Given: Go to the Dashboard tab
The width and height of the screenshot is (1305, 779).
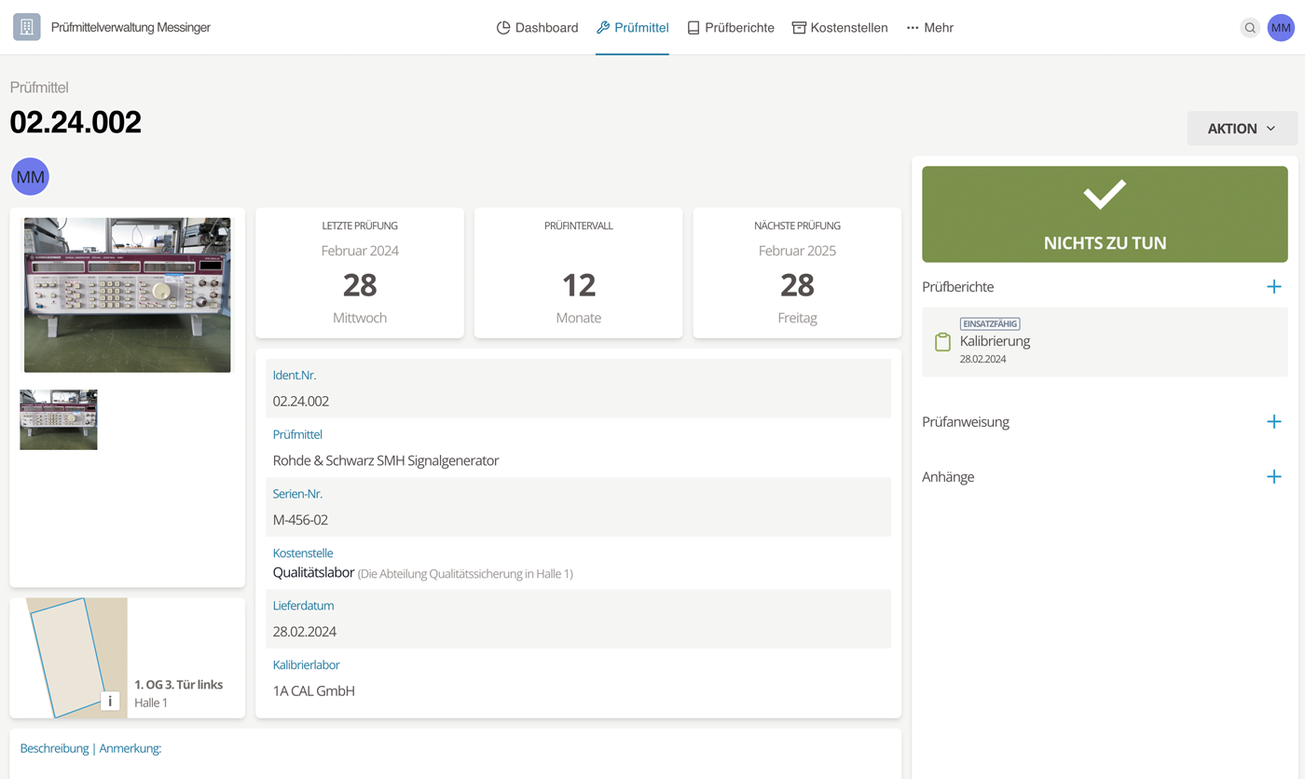Looking at the screenshot, I should tap(537, 28).
